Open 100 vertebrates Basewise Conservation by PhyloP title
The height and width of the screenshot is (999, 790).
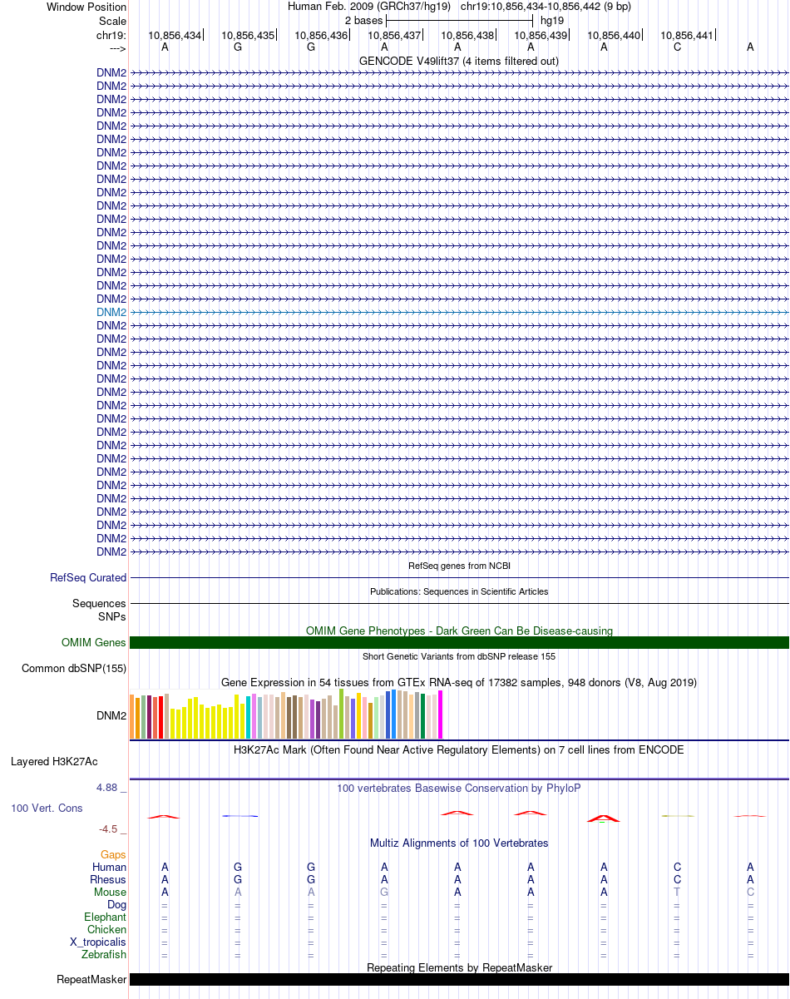click(x=459, y=787)
